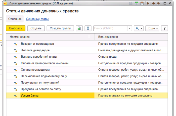Image resolution: width=176 pixels, height=116 pixels.
Task: Open the calendar icon in title bar
Action: click(142, 4)
